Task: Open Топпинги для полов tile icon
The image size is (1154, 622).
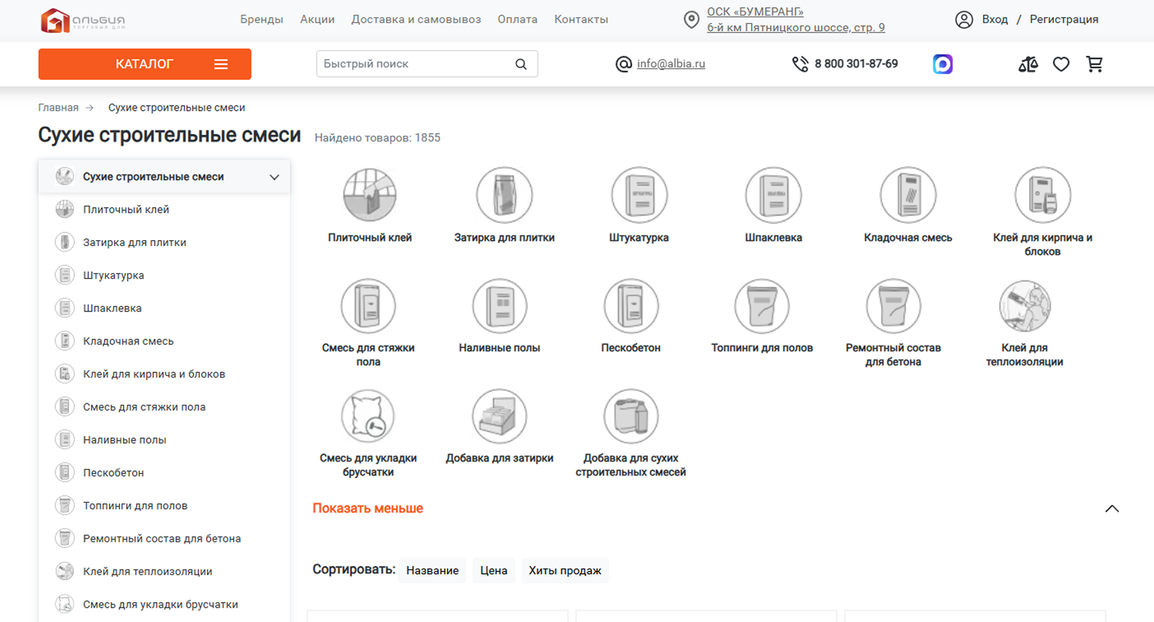Action: [762, 306]
